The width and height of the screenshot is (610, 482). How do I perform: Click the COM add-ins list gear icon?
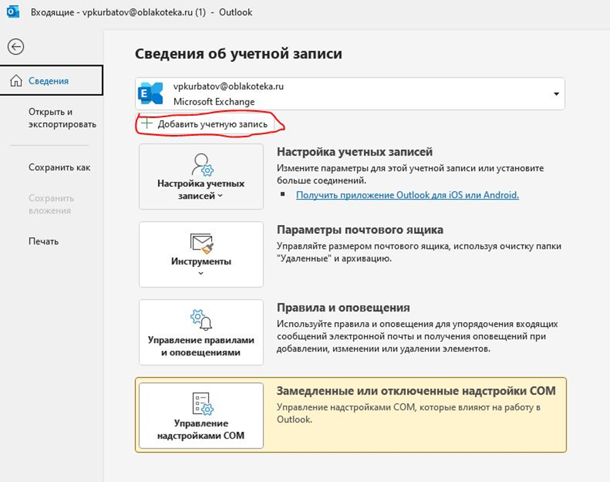click(202, 403)
